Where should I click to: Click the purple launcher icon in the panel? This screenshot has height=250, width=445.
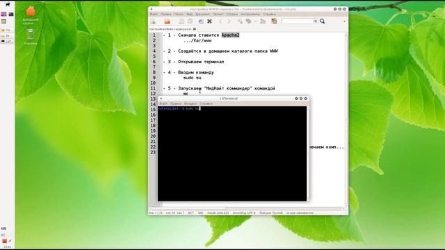pyautogui.click(x=3, y=14)
